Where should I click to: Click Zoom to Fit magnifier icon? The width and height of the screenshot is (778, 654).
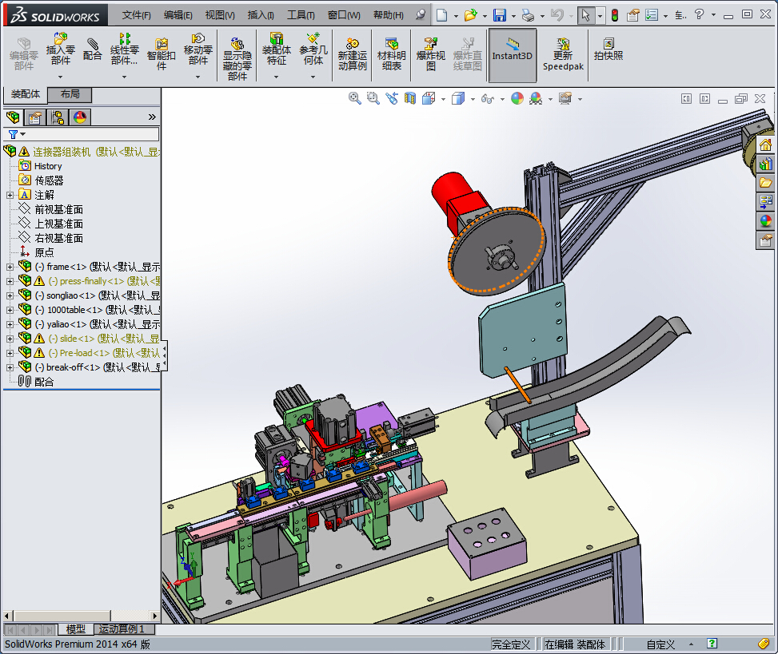tap(355, 98)
